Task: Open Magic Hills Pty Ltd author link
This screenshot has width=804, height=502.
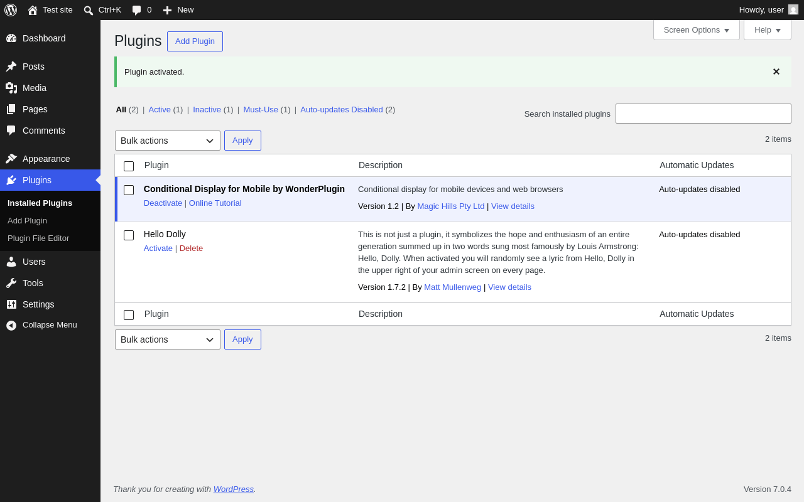Action: [x=451, y=206]
